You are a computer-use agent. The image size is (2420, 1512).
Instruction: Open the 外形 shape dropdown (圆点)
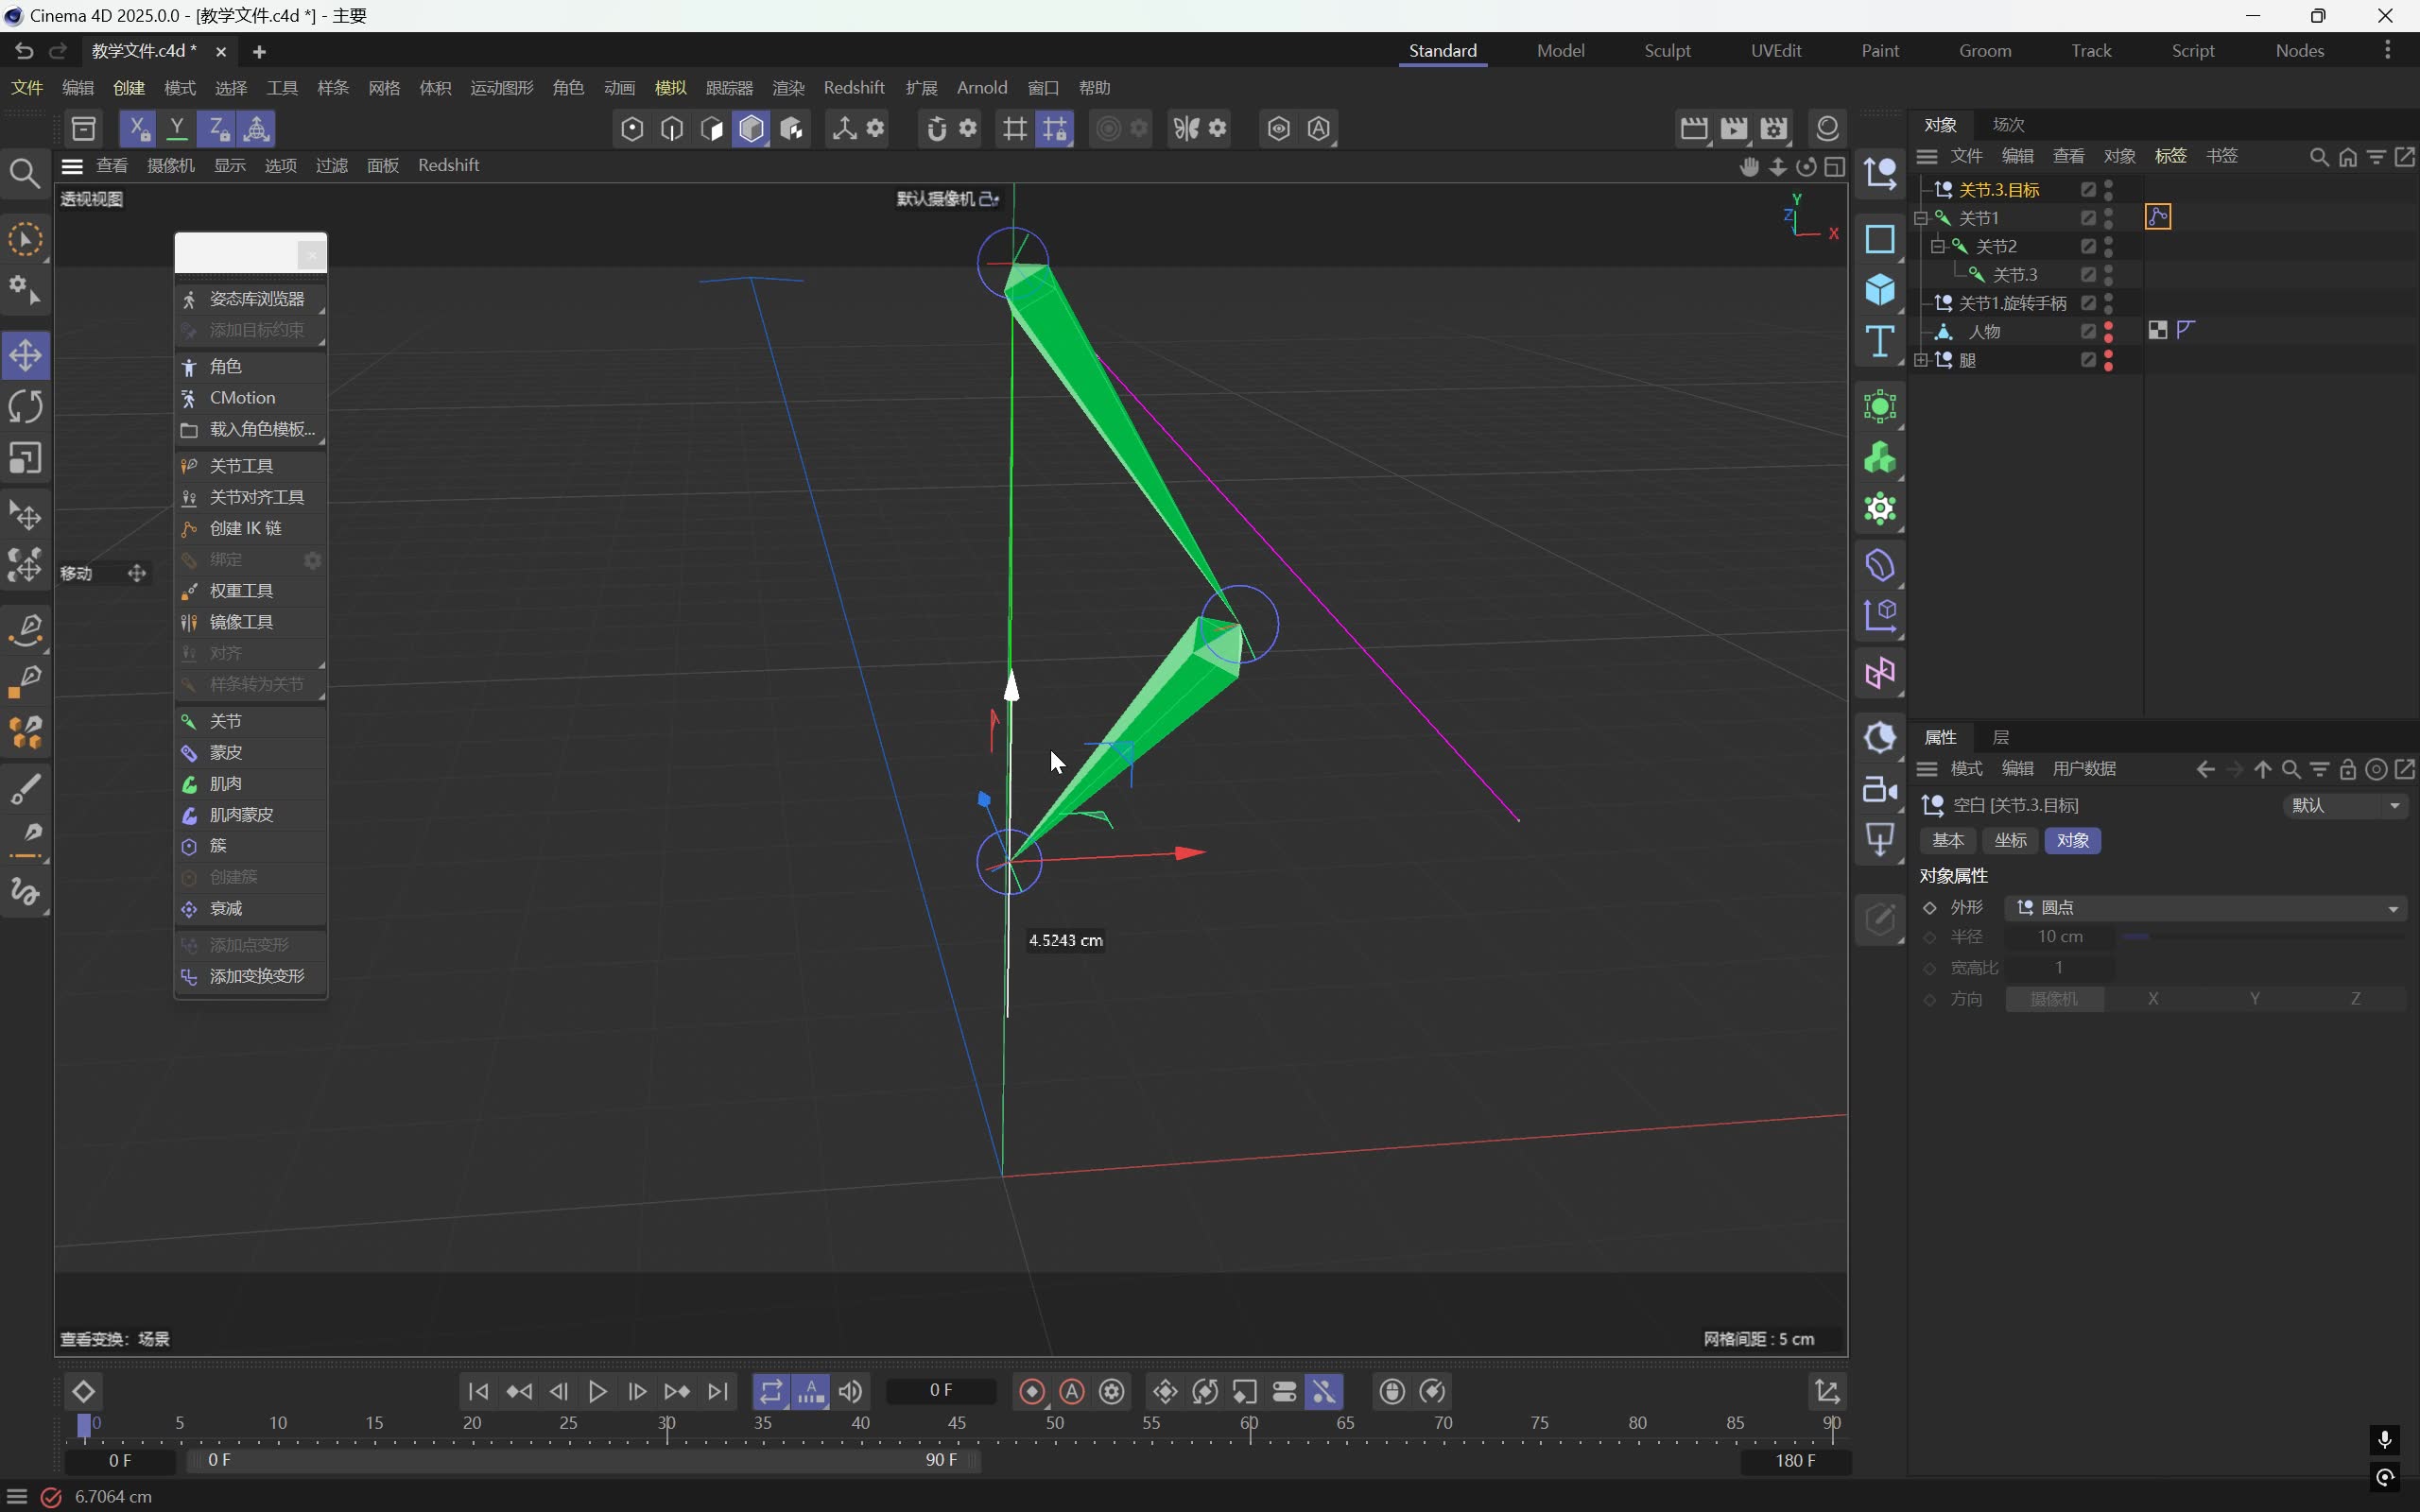pyautogui.click(x=2205, y=908)
